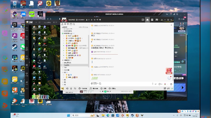This screenshot has width=211, height=118.
Task: Click the shield icon in YY channel header
Action: 100,20
